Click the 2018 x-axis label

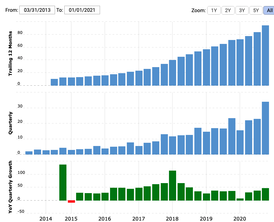coord(172,219)
